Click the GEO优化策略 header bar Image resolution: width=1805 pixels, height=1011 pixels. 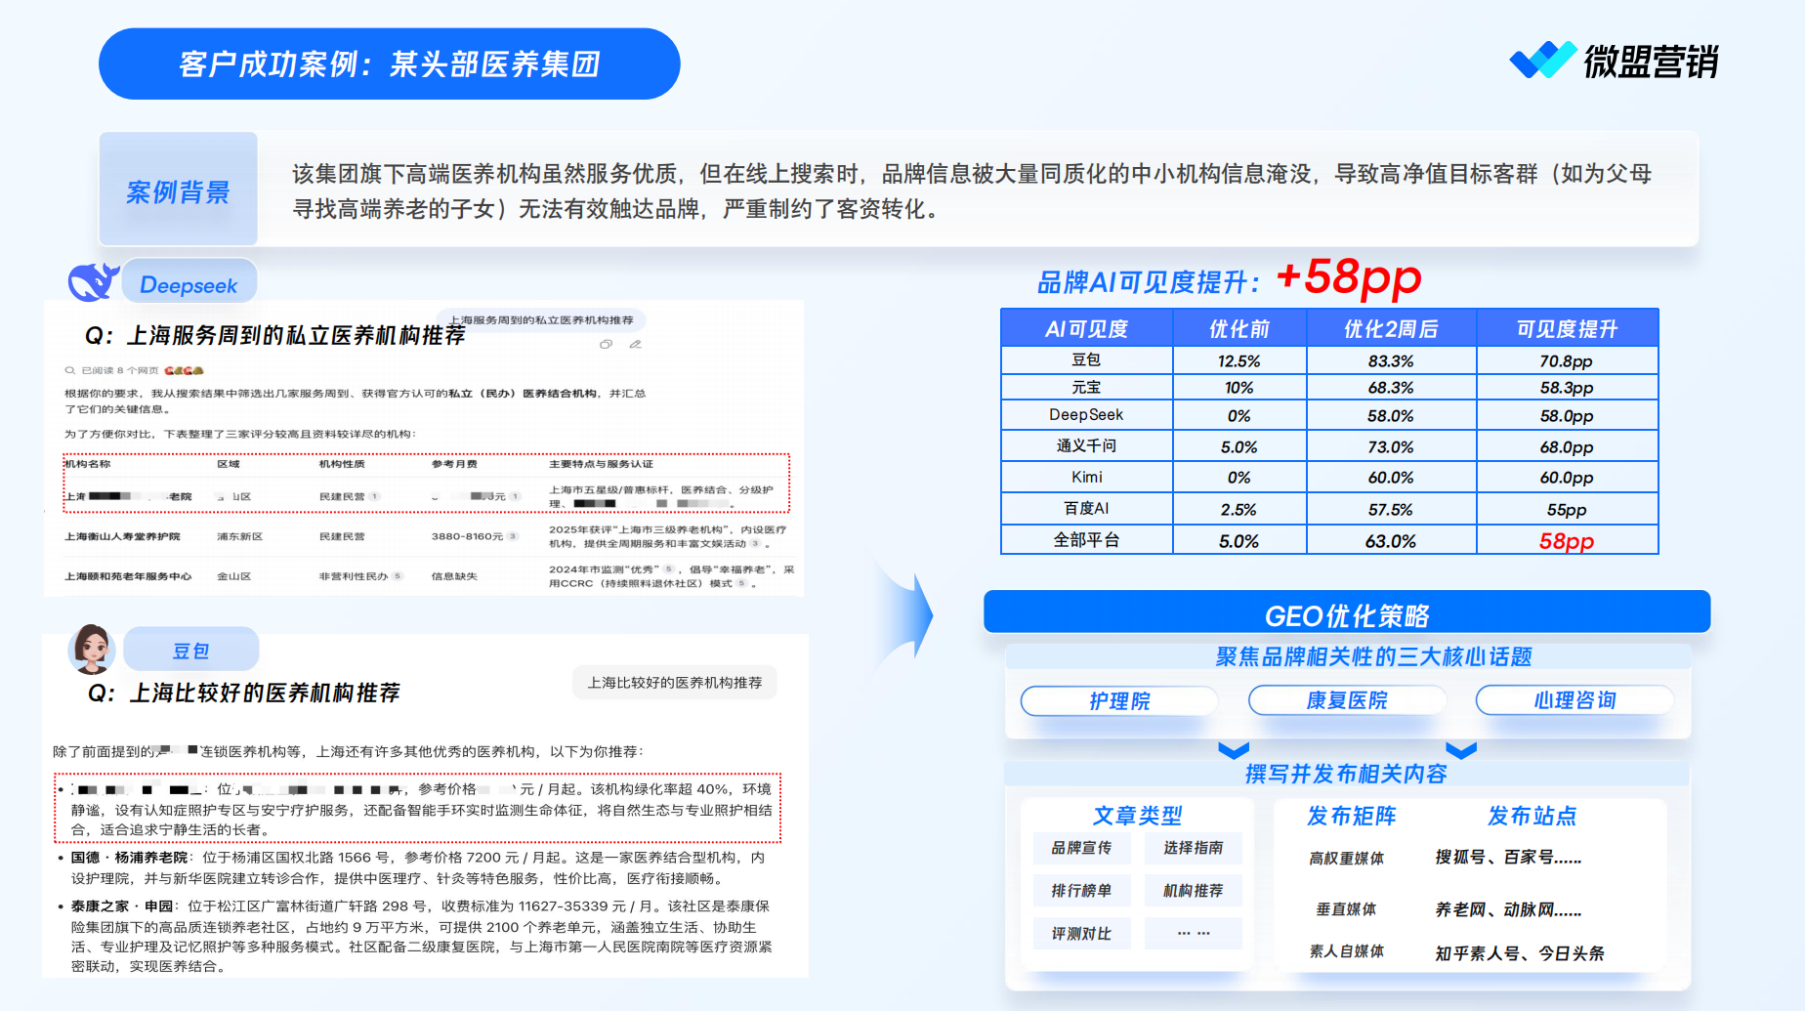coord(1347,613)
